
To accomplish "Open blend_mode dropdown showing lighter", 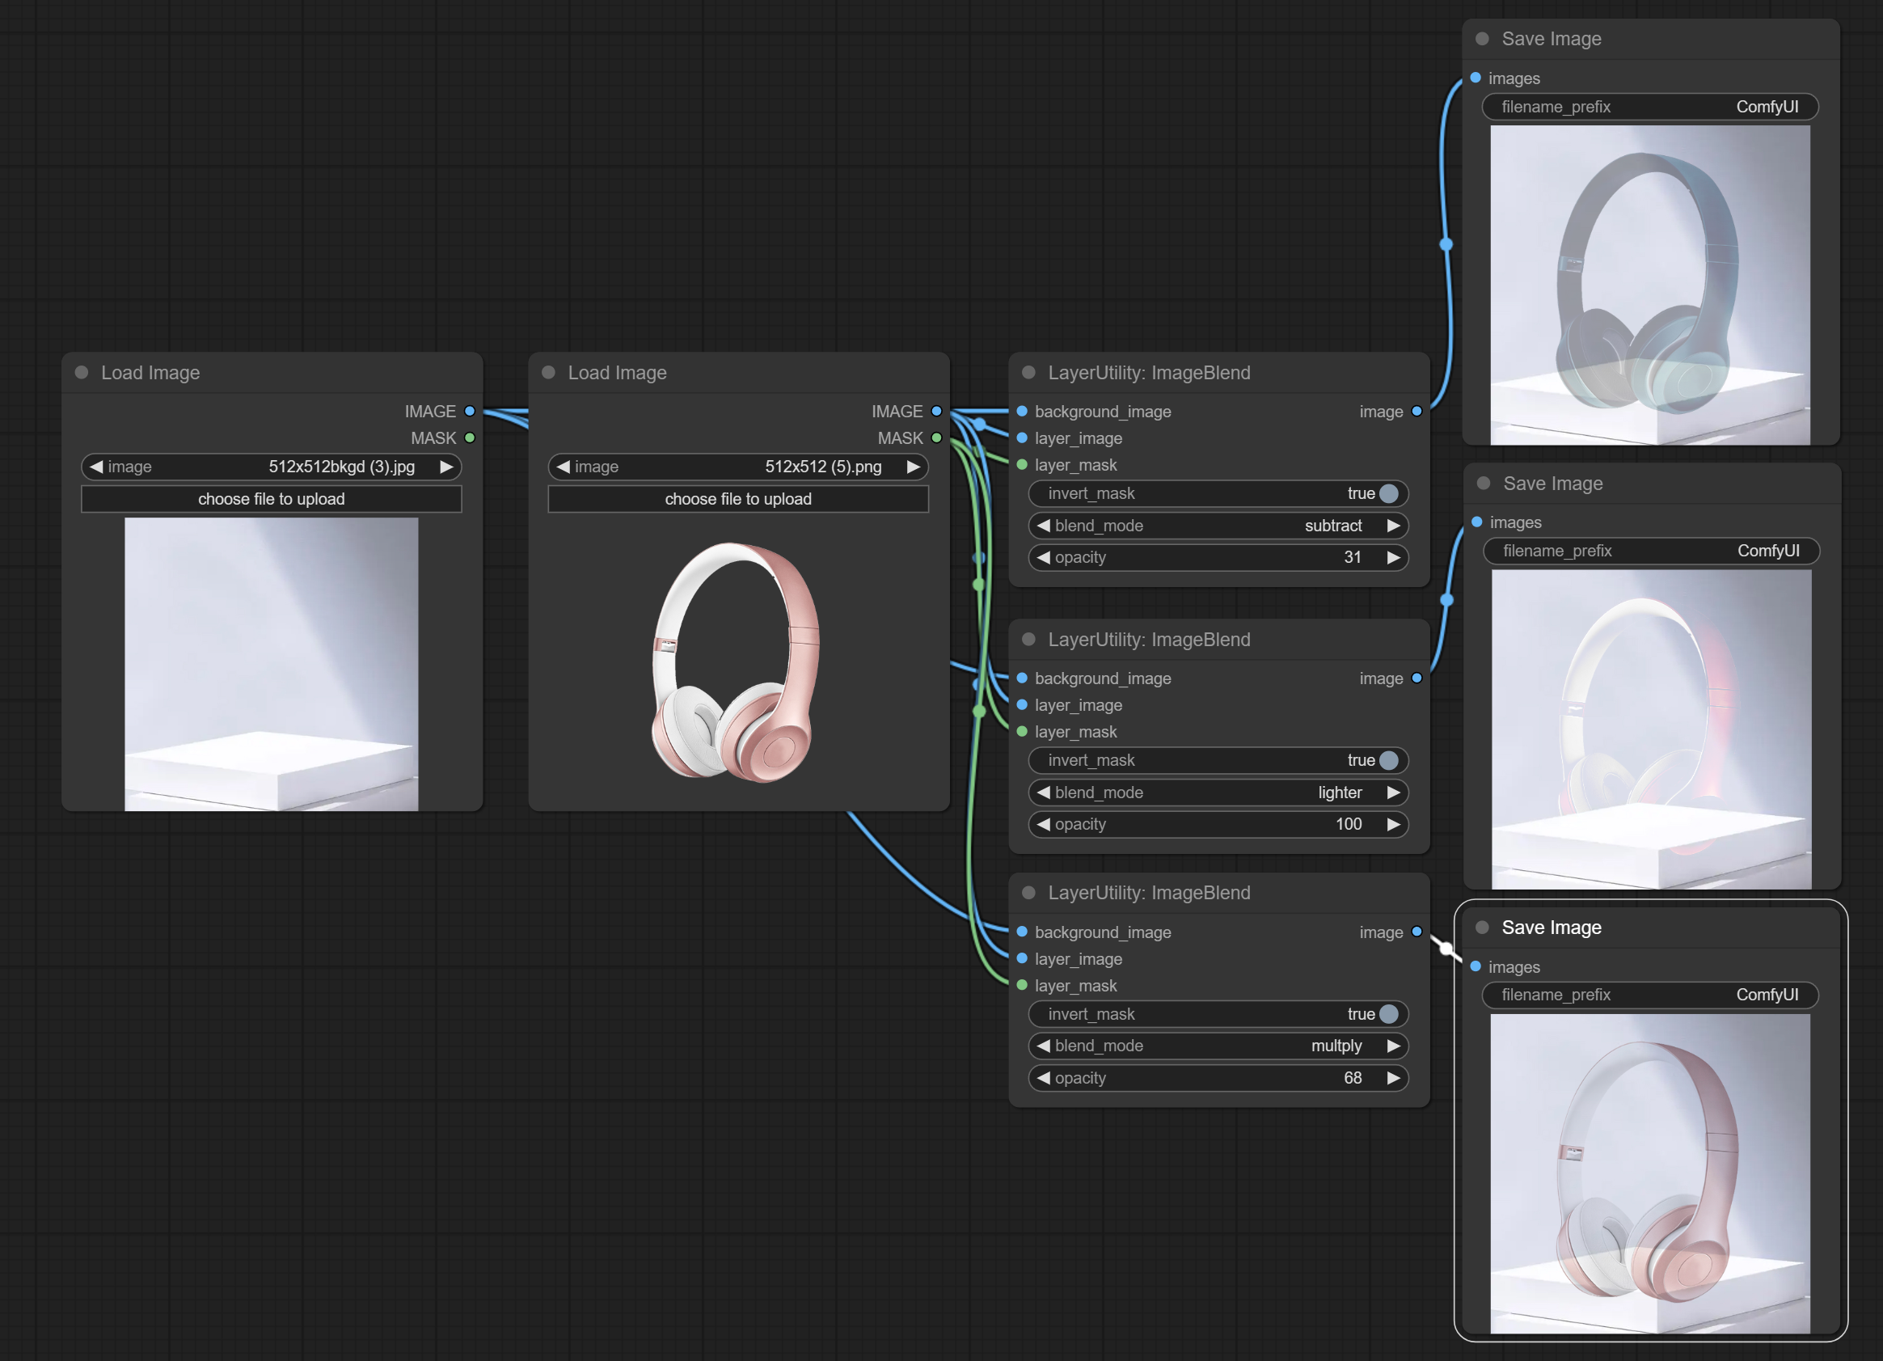I will [x=1218, y=793].
